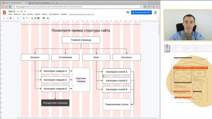Select the Тематические статьи dashed box
This screenshot has height=119, width=212.
[x=117, y=104]
